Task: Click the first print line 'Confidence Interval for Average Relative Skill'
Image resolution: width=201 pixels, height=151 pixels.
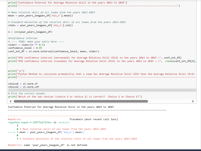Action: pyautogui.click(x=68, y=3)
